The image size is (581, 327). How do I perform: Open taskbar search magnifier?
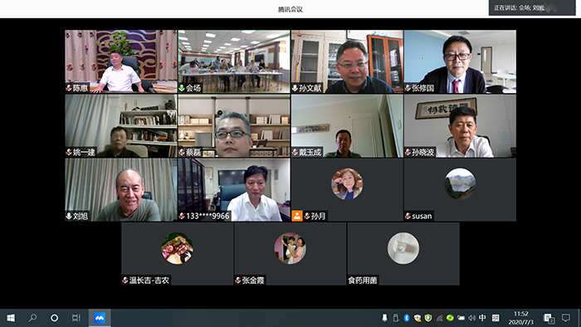click(32, 318)
